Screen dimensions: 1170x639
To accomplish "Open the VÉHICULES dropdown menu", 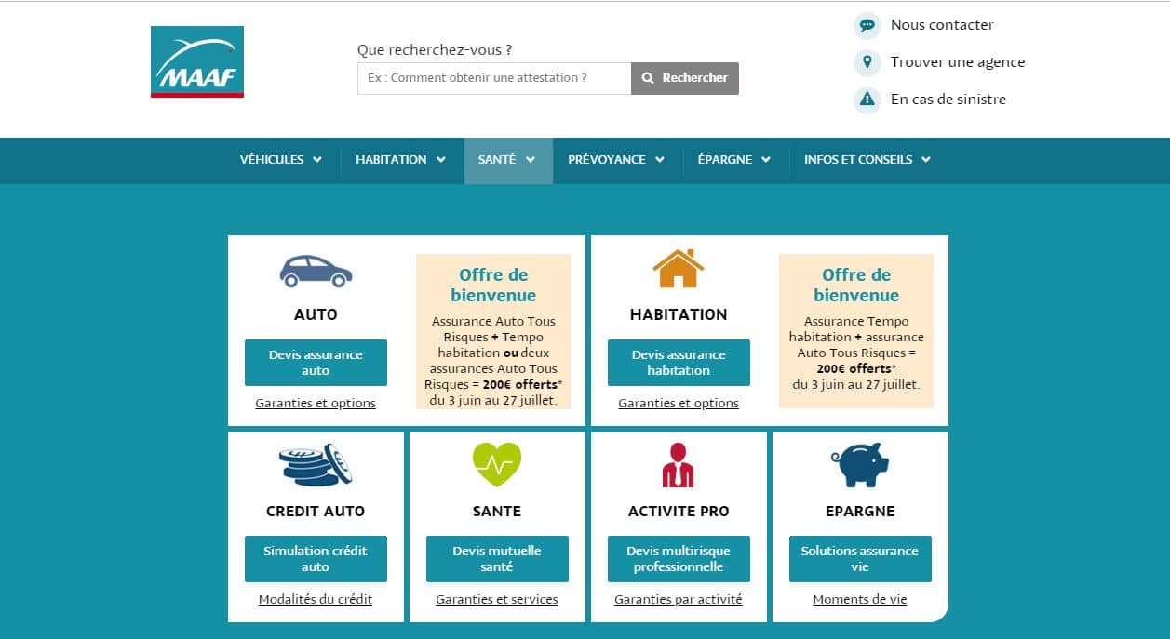I will (280, 159).
